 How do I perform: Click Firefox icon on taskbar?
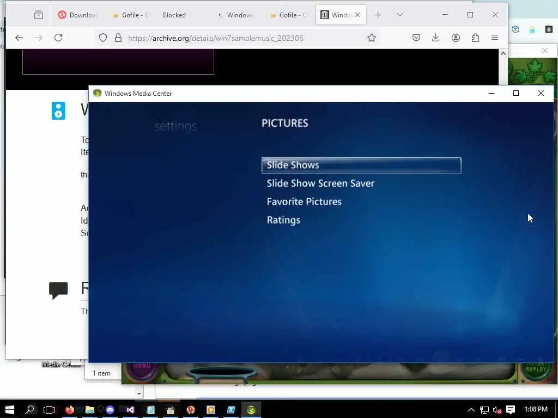(x=69, y=409)
